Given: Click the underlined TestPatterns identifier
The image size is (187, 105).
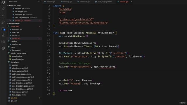Looking at the screenshot, I should 107,67.
